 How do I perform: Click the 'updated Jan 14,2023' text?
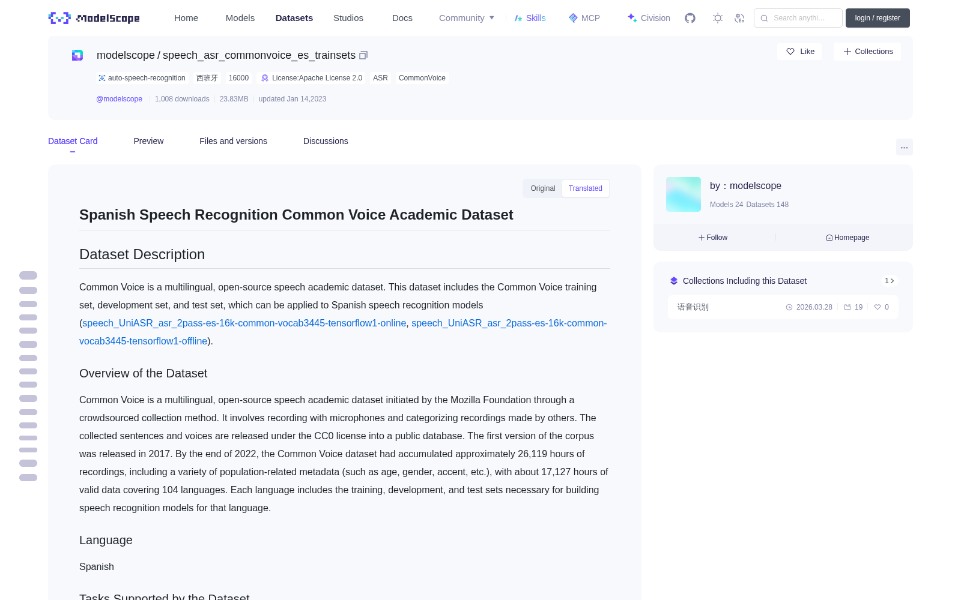coord(293,99)
